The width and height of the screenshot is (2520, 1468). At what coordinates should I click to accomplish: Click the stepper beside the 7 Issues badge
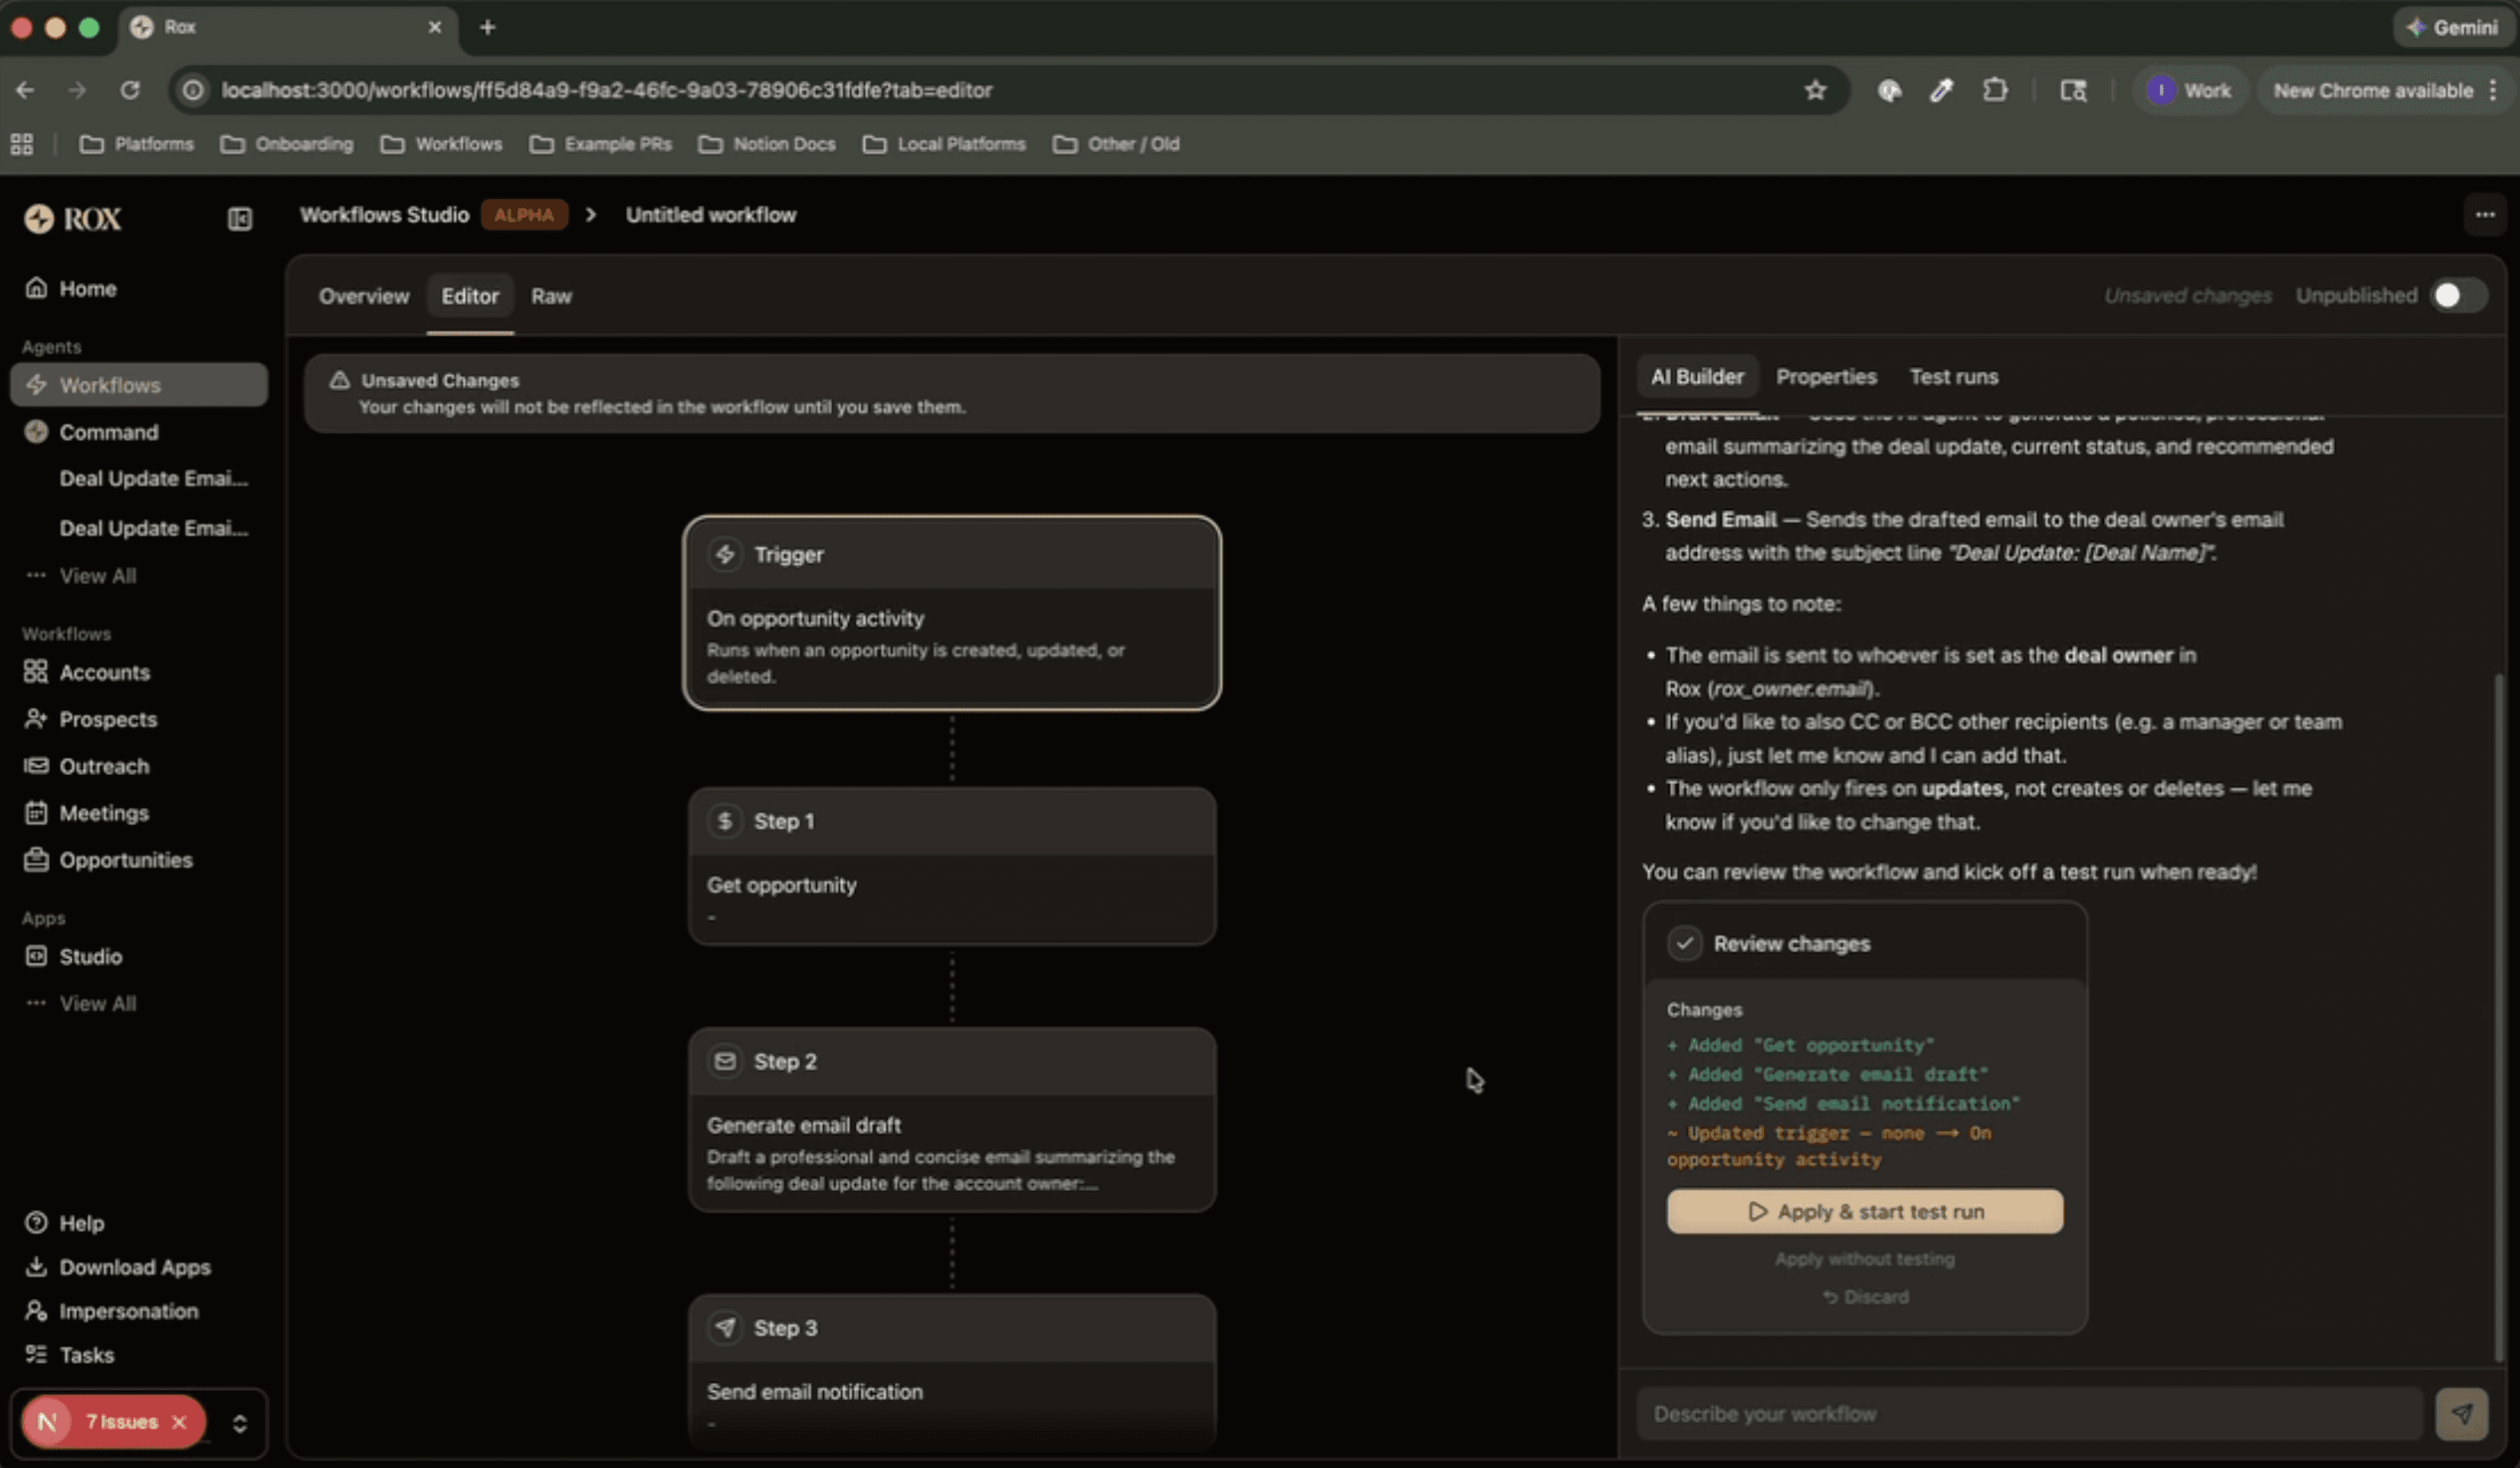[x=240, y=1421]
